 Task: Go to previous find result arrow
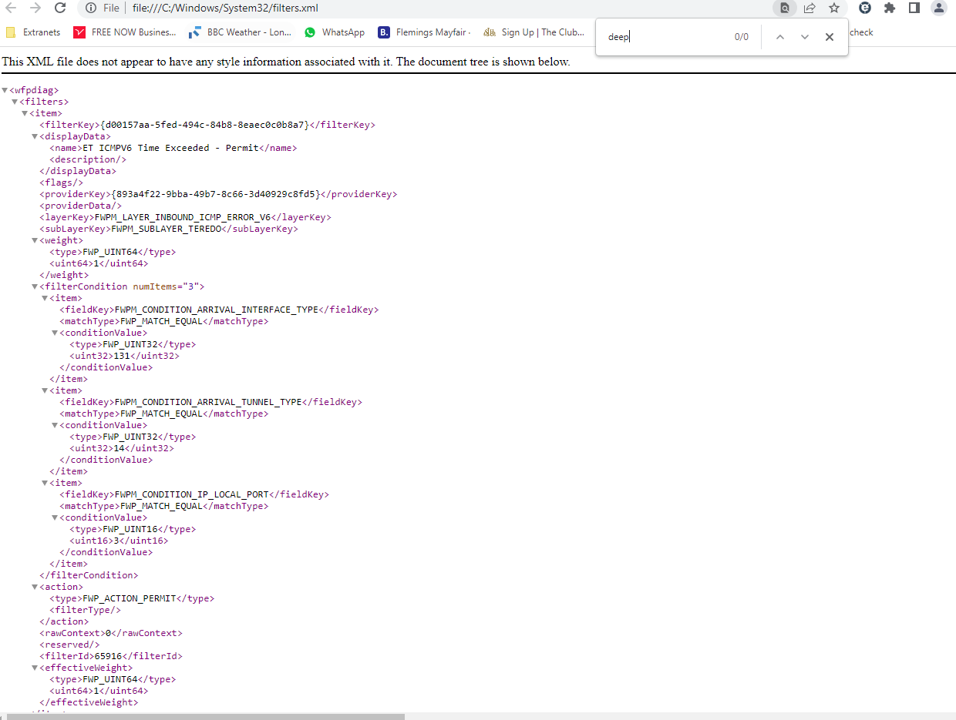coord(779,37)
